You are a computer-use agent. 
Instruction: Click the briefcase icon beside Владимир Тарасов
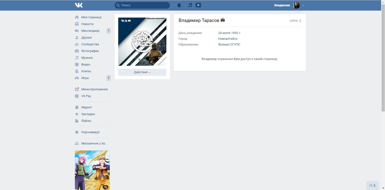[x=223, y=20]
